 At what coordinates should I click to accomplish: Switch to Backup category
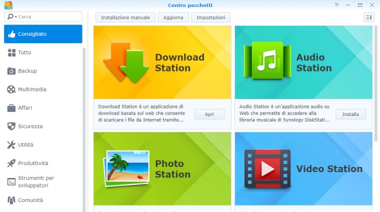[27, 71]
